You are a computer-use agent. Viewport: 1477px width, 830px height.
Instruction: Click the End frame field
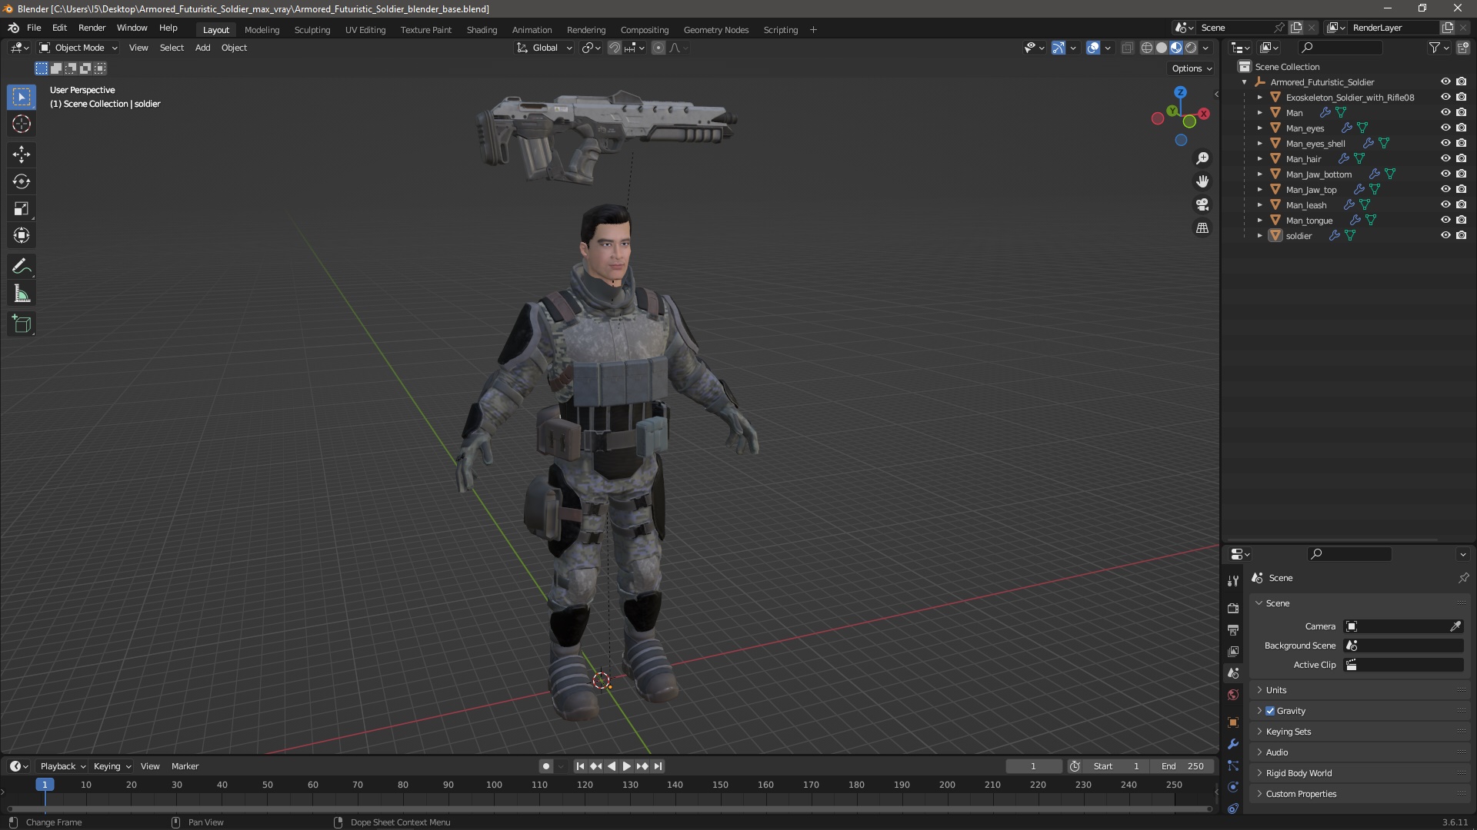(x=1183, y=766)
